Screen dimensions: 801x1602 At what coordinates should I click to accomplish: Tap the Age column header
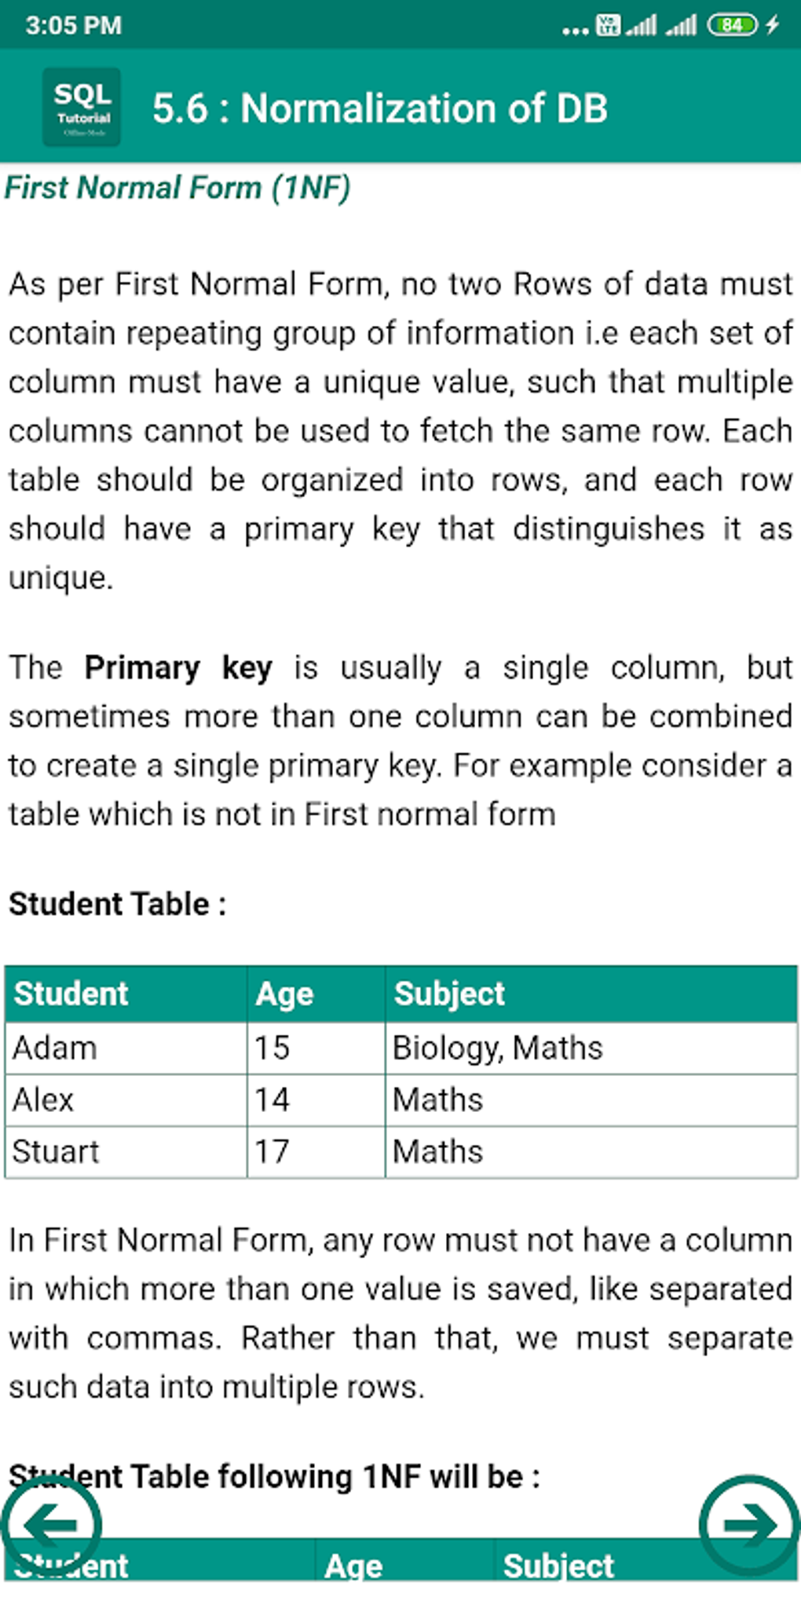click(x=284, y=993)
